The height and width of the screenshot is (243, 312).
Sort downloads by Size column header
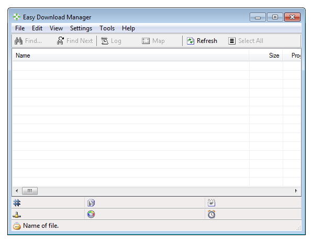(266, 56)
